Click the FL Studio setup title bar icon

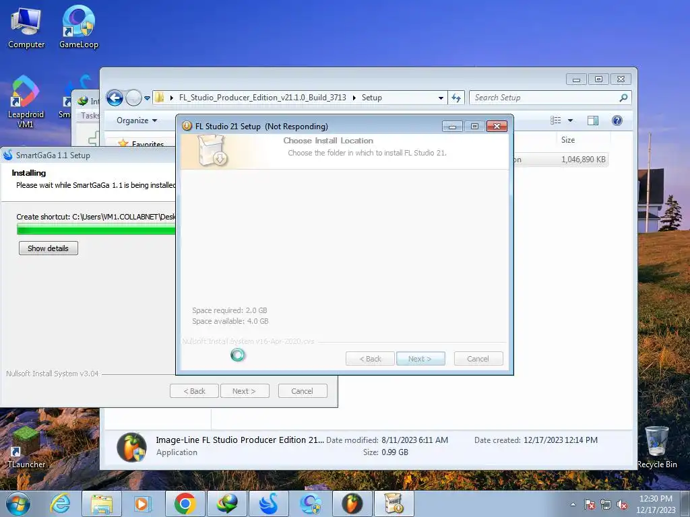click(x=187, y=126)
